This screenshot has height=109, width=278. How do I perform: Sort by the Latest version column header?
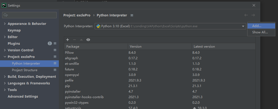204,46
